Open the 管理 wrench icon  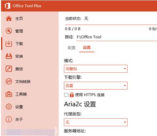(x=9, y=31)
